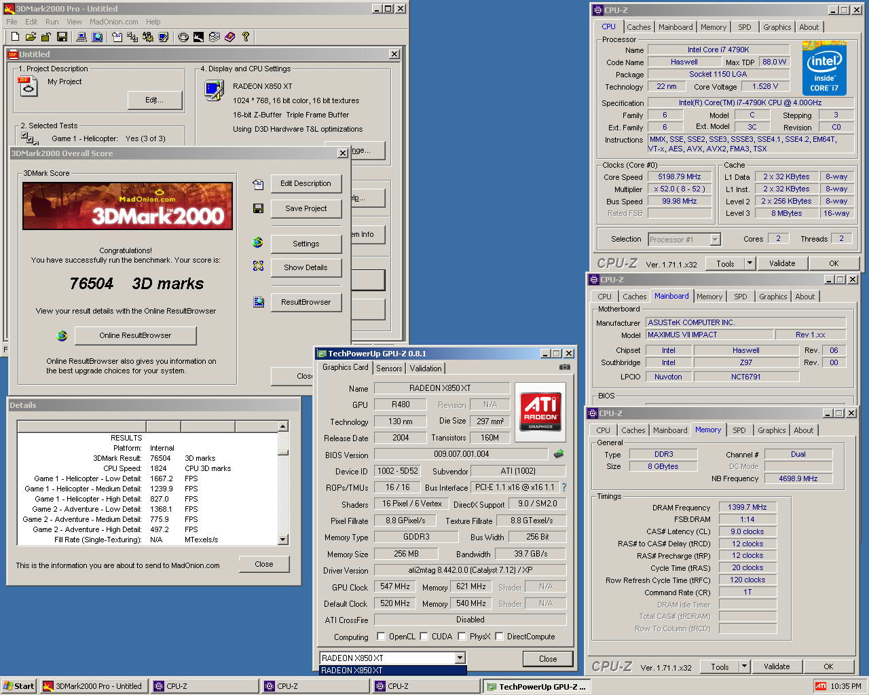Open the File menu in 3DMark2000

(12, 22)
